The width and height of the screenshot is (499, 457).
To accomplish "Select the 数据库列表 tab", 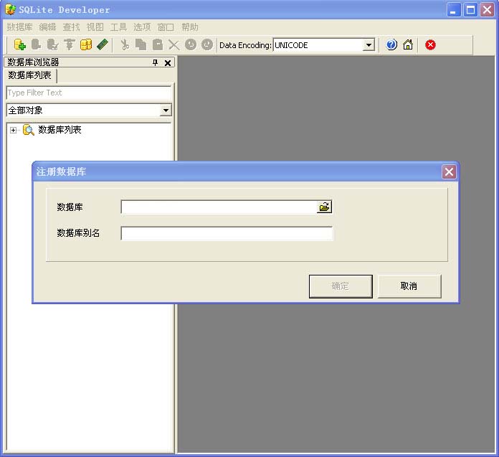I will tap(29, 75).
